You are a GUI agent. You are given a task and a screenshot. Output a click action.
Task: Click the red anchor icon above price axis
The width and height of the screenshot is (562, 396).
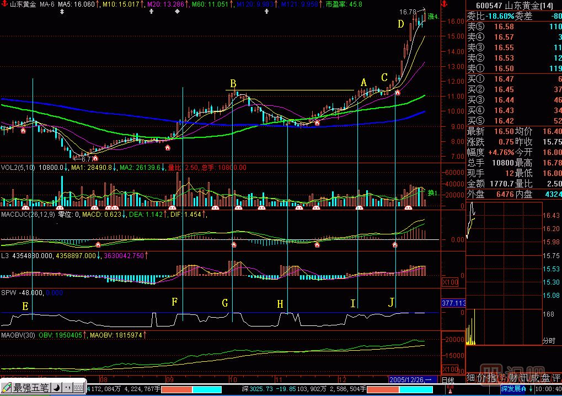445,3
